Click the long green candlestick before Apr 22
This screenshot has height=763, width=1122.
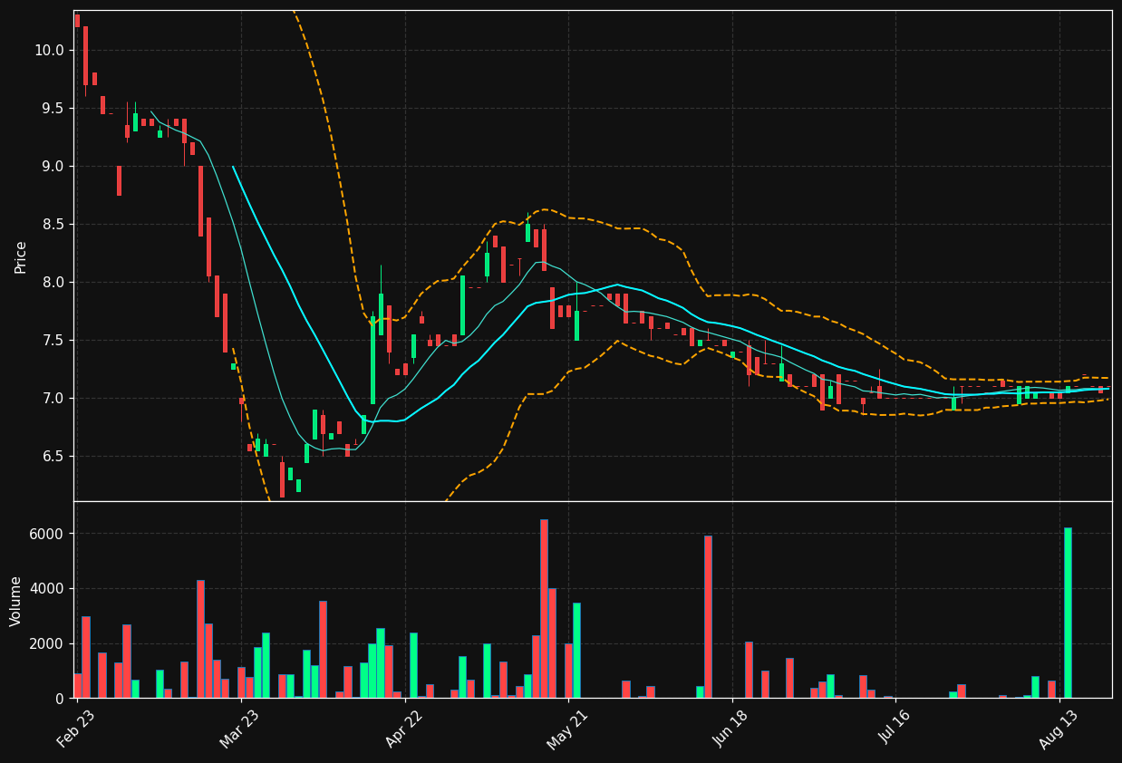point(372,361)
